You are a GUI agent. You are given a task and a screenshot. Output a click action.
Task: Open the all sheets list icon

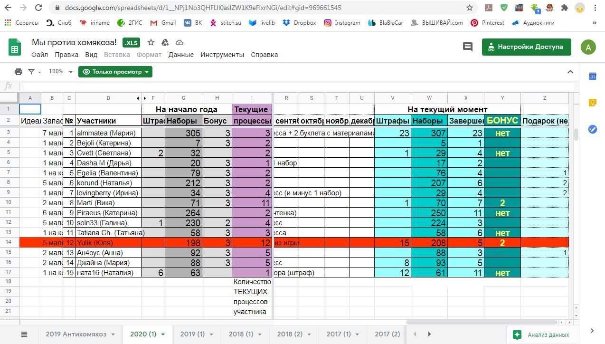click(25, 334)
